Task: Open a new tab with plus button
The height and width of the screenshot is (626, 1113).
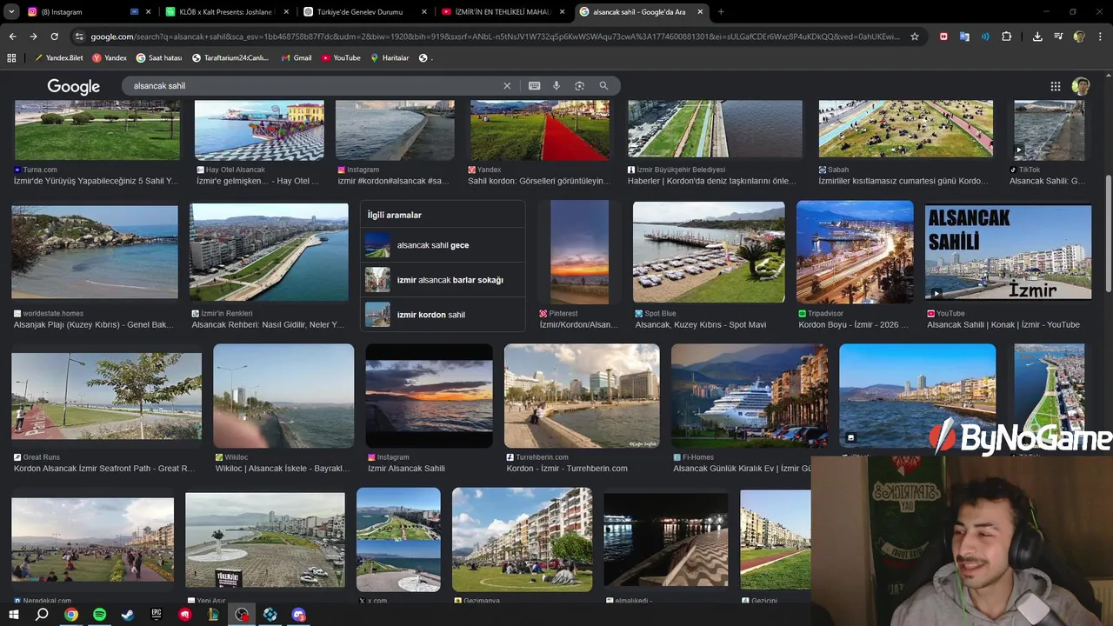Action: (x=721, y=11)
